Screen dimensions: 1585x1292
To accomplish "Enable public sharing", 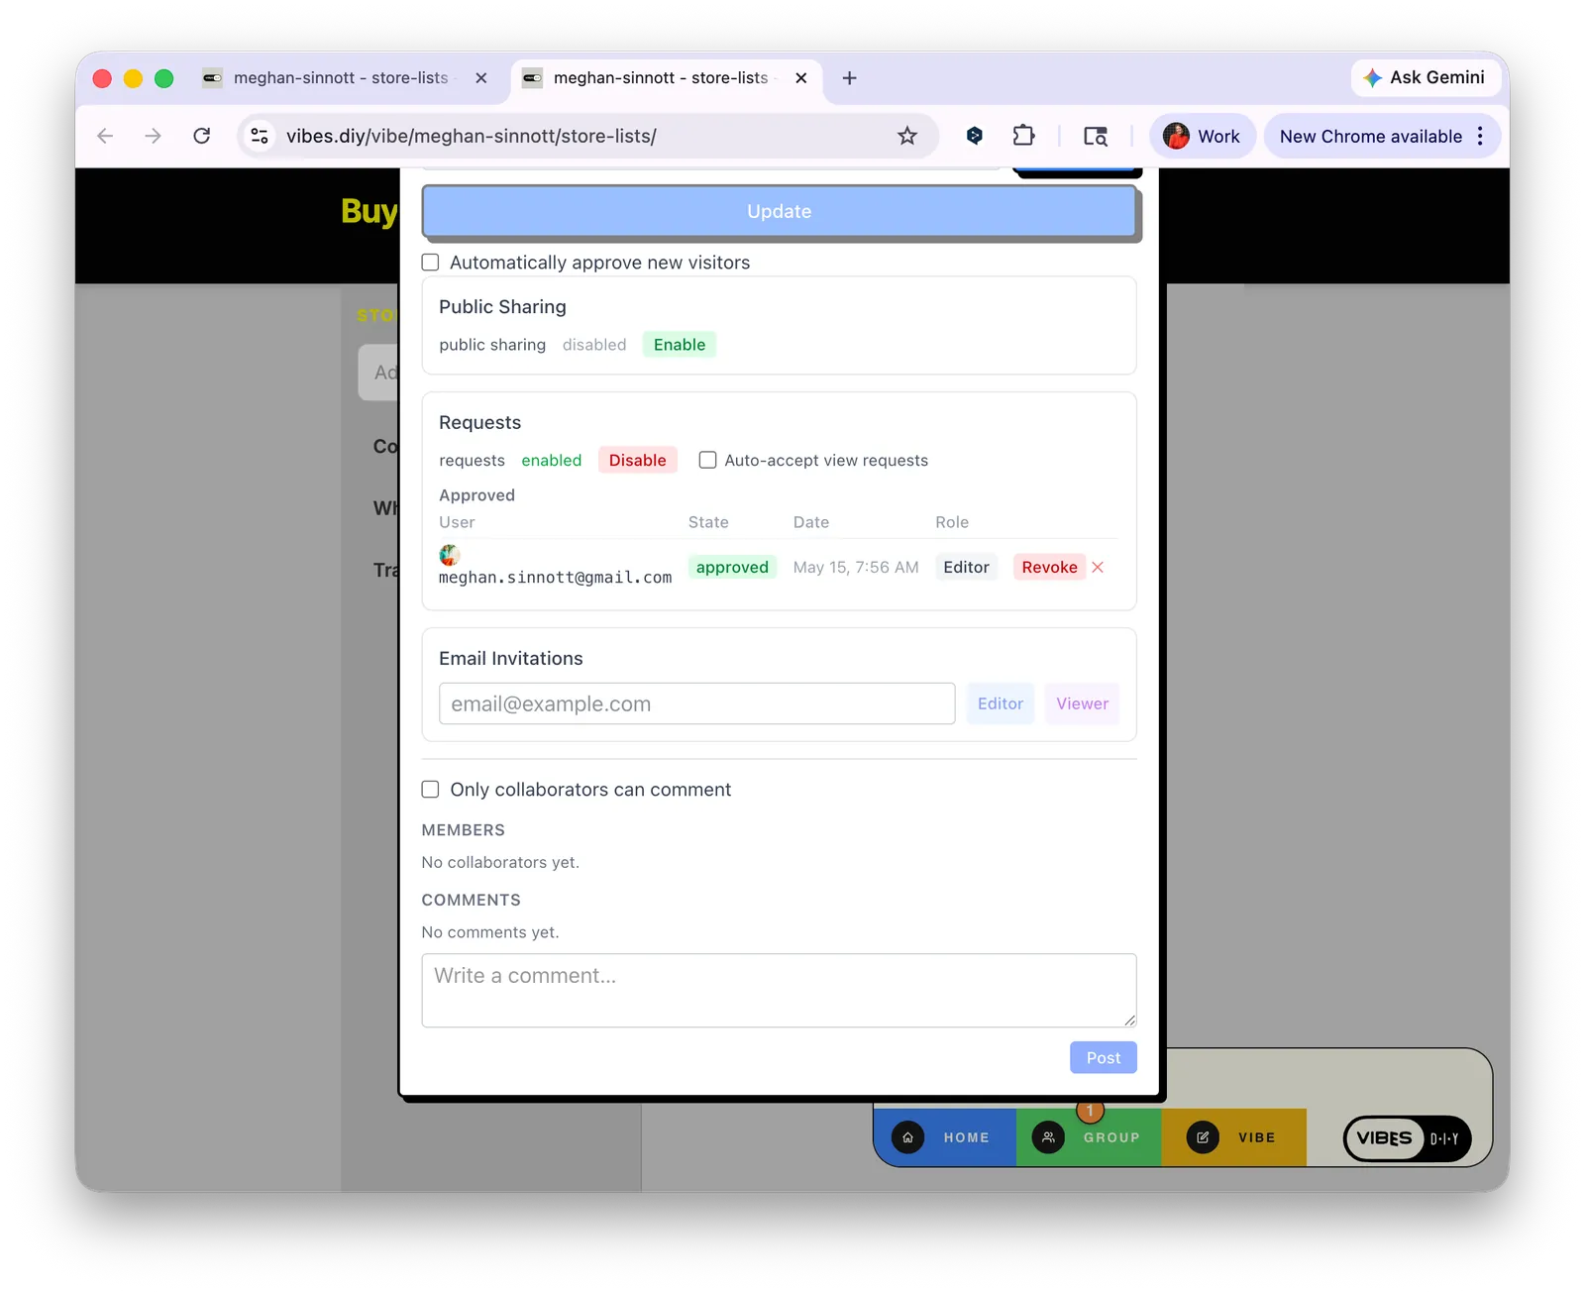I will (680, 345).
